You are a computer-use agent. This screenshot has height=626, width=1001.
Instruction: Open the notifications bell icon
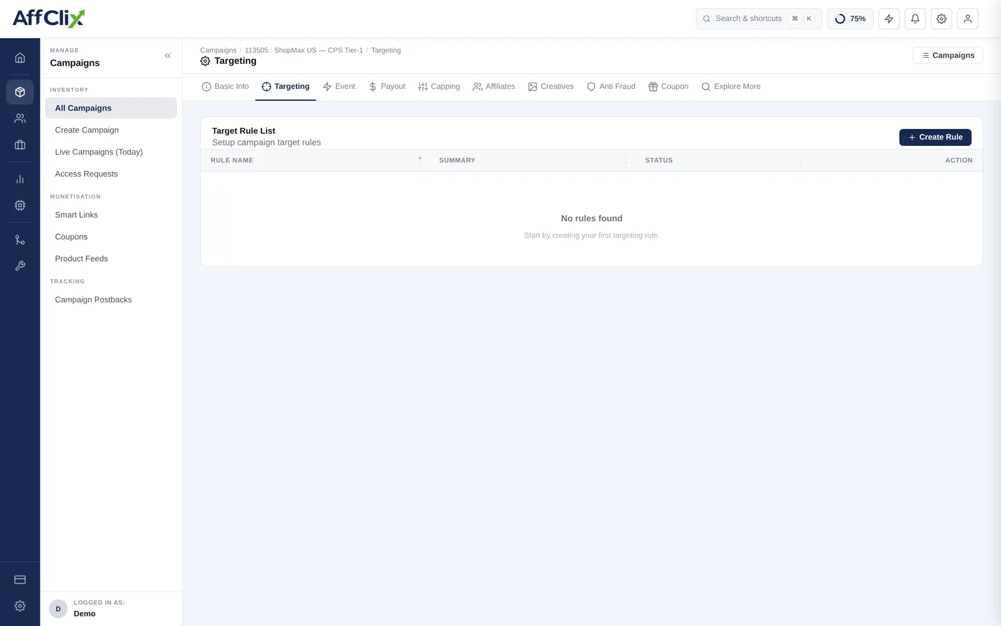click(x=915, y=19)
